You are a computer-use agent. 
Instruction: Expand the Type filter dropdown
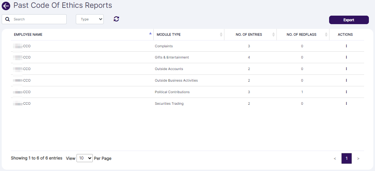point(90,19)
